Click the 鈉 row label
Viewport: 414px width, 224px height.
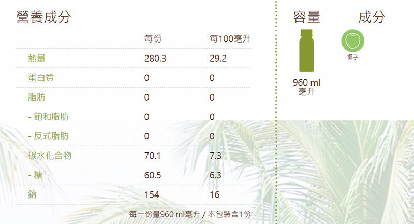tap(32, 194)
